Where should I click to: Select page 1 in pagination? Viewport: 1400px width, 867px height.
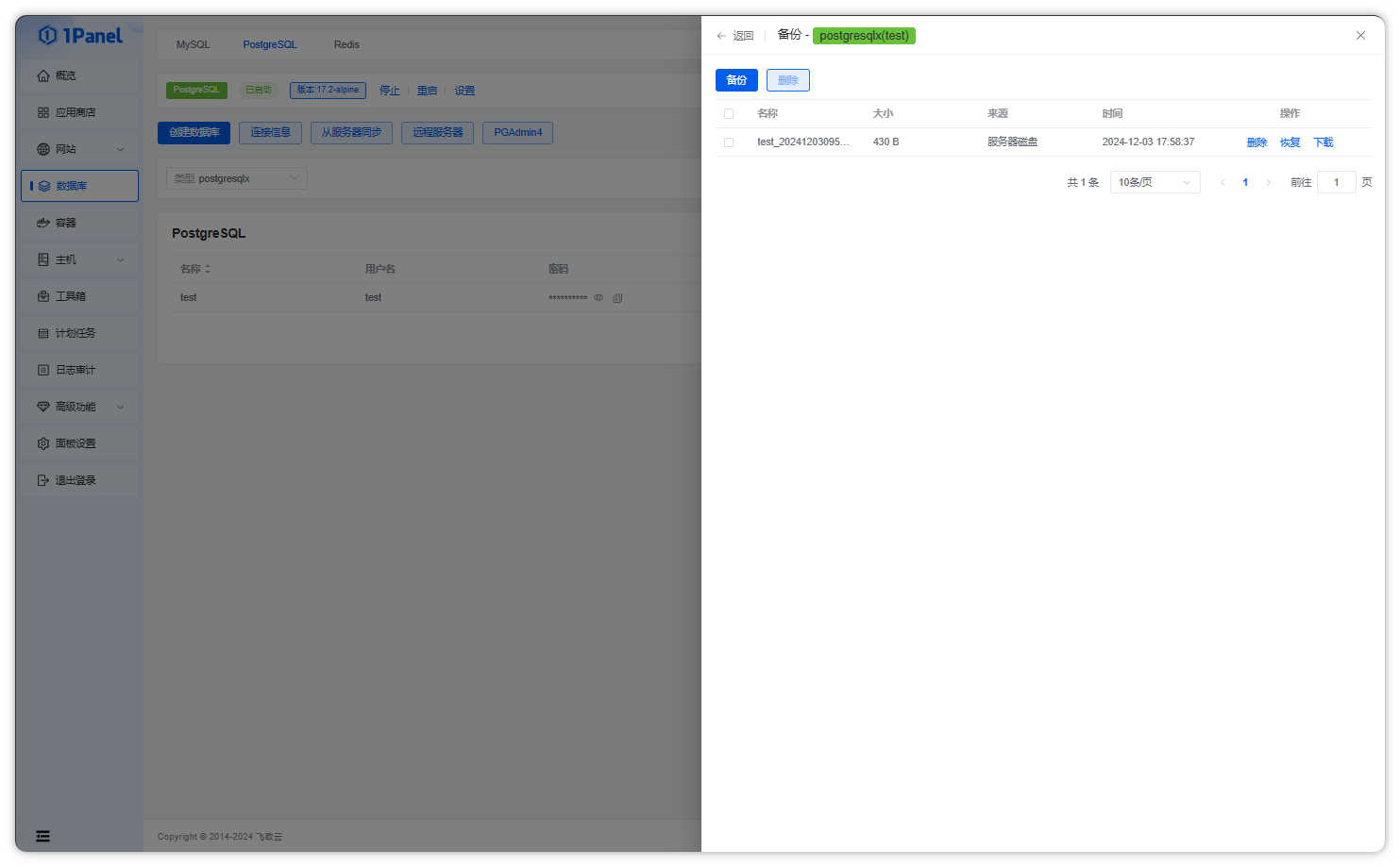1245,183
